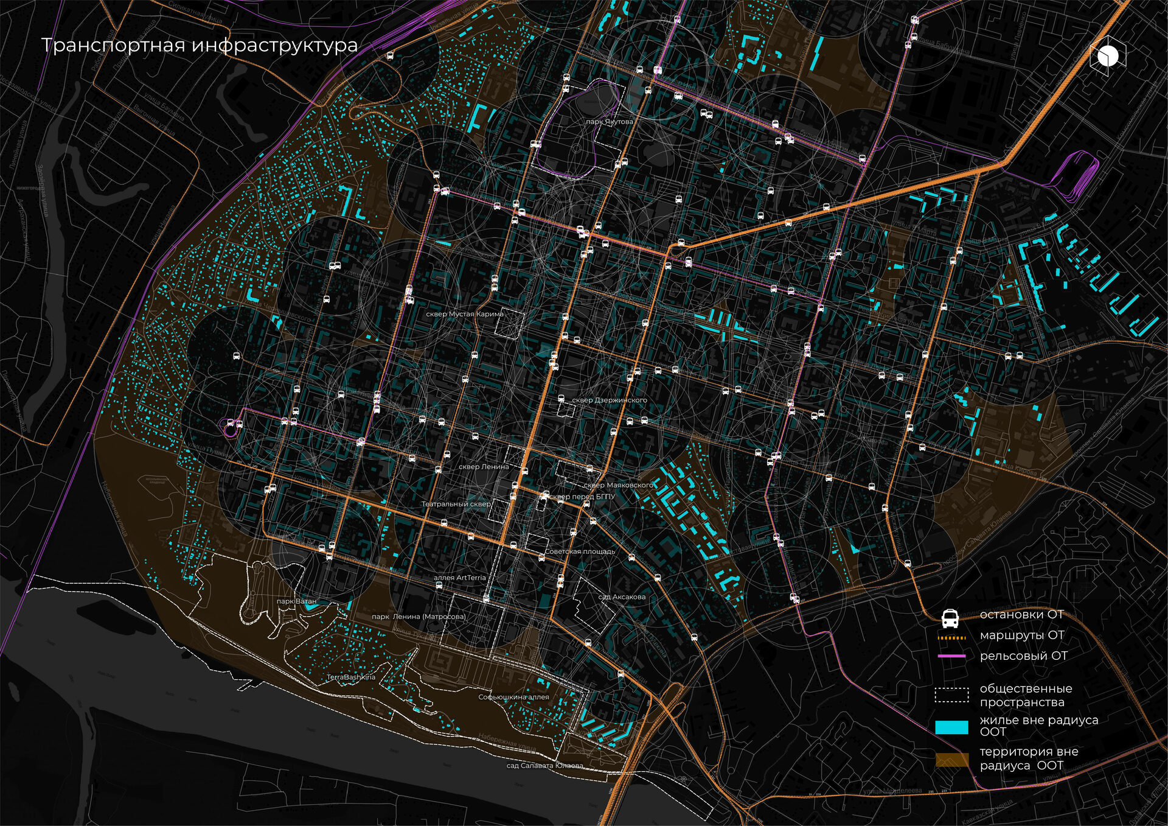Click the legend text 'общественные пространства'

[x=1026, y=695]
